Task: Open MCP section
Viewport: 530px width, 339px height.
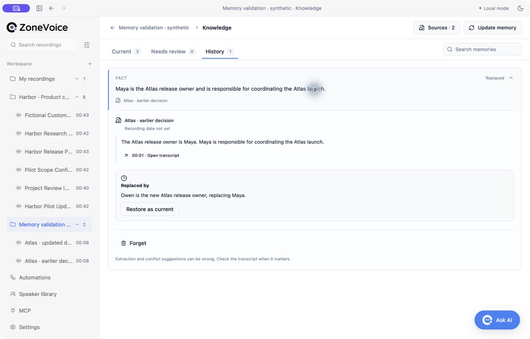Action: click(25, 311)
